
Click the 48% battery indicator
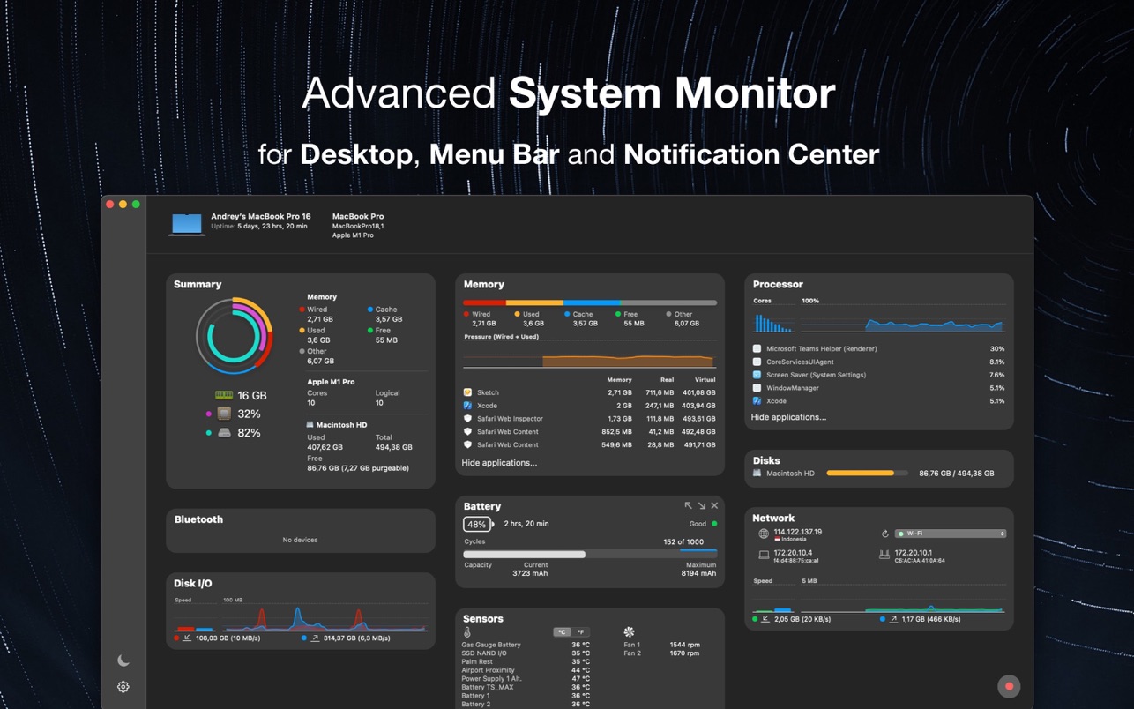pos(477,524)
